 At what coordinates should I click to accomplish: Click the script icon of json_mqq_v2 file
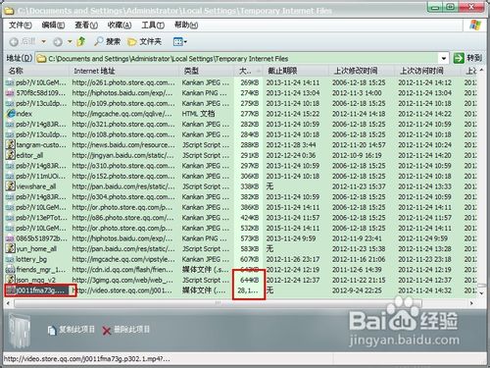(x=11, y=280)
